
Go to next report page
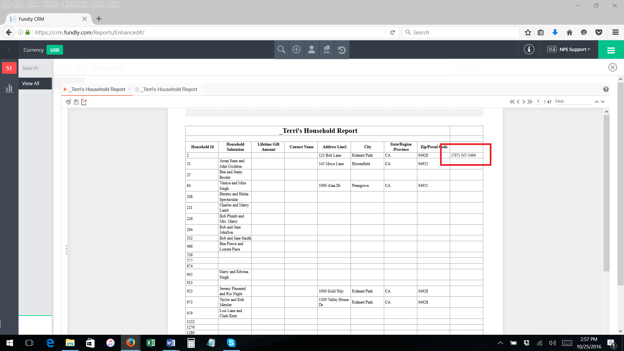524,102
